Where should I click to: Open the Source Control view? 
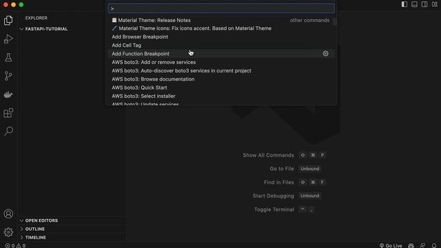tap(8, 76)
